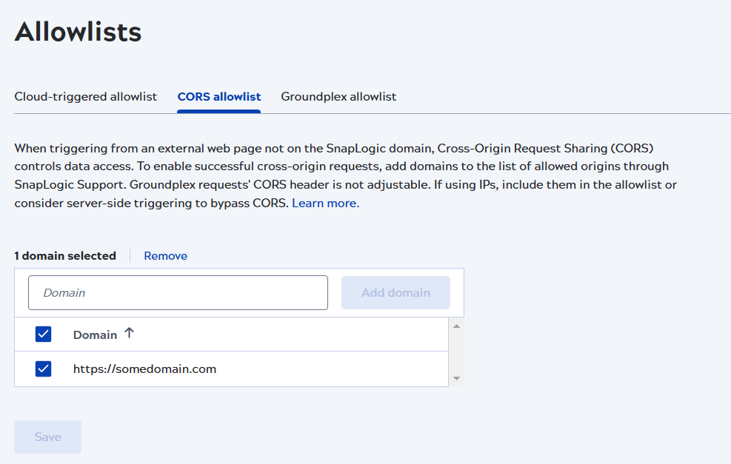Uncheck the header select-all checkbox
This screenshot has width=731, height=464.
[43, 334]
